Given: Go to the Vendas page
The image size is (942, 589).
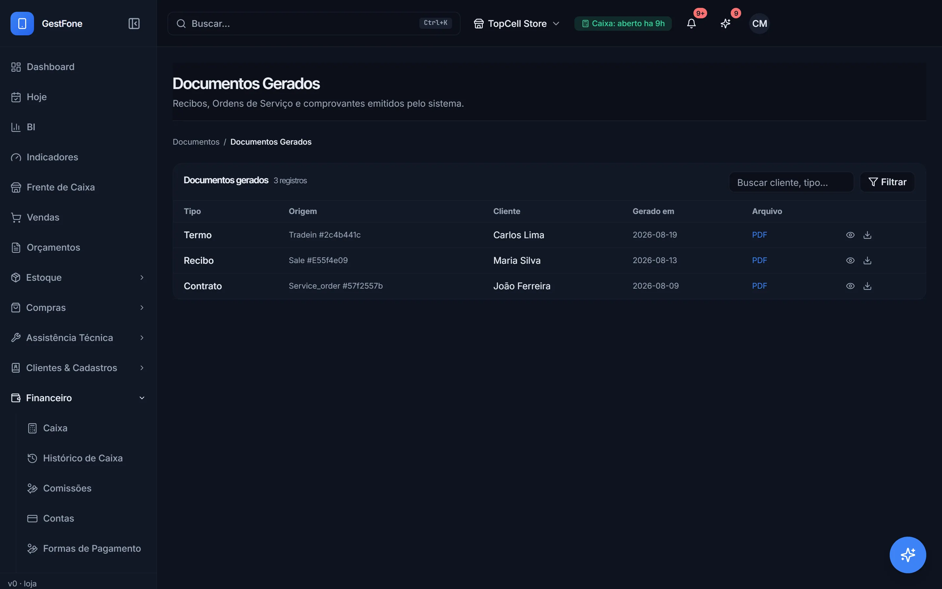Looking at the screenshot, I should pos(78,217).
